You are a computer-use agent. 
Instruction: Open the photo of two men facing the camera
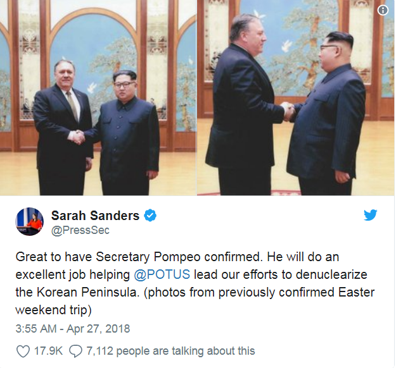point(98,97)
